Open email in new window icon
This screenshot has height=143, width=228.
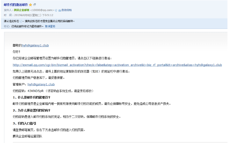(35, 5)
